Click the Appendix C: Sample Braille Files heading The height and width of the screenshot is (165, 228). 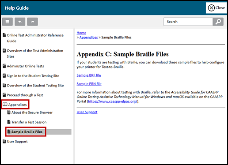122,54
